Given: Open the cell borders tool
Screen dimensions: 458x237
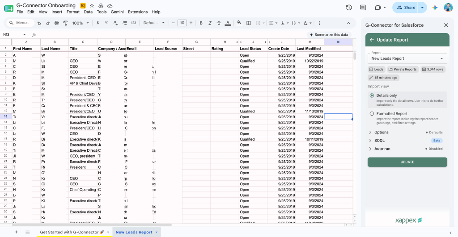Looking at the screenshot, I should (x=249, y=23).
